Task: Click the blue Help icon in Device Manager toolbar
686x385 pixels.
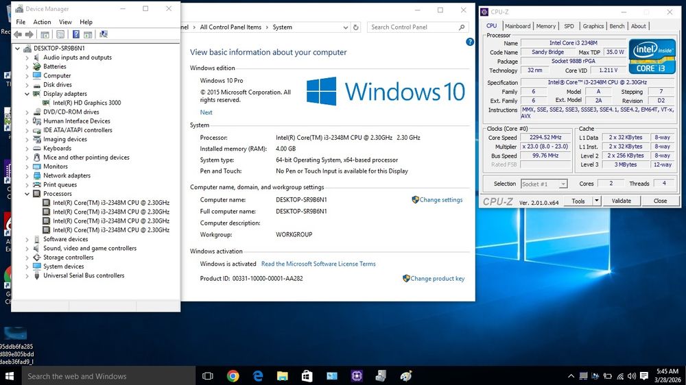Action: [x=75, y=34]
